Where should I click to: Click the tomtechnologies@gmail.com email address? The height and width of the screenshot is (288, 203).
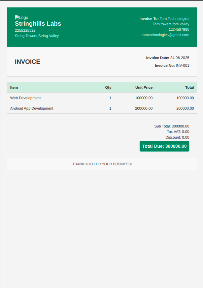[165, 35]
